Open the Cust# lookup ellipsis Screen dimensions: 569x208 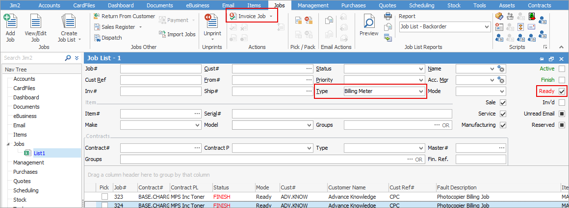309,69
